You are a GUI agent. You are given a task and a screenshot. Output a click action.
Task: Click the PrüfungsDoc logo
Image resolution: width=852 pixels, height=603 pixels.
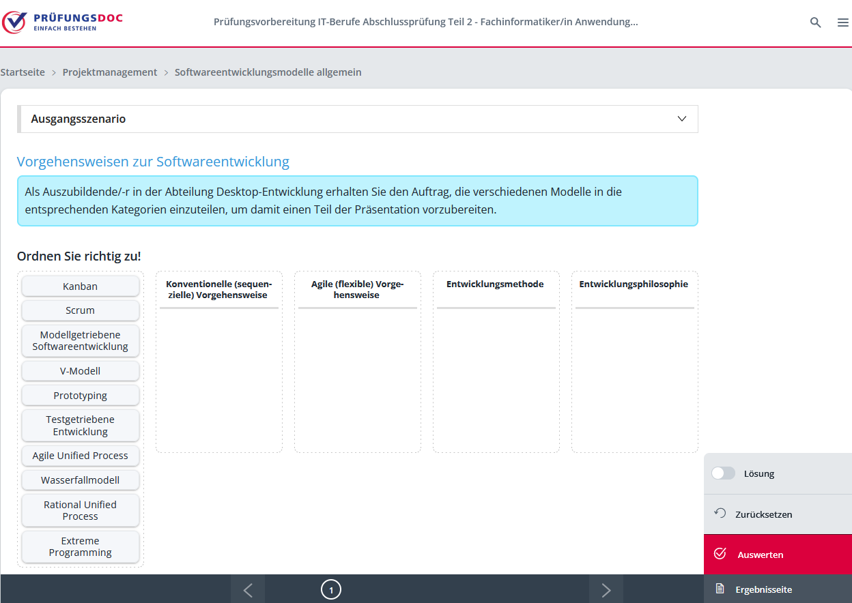point(62,22)
